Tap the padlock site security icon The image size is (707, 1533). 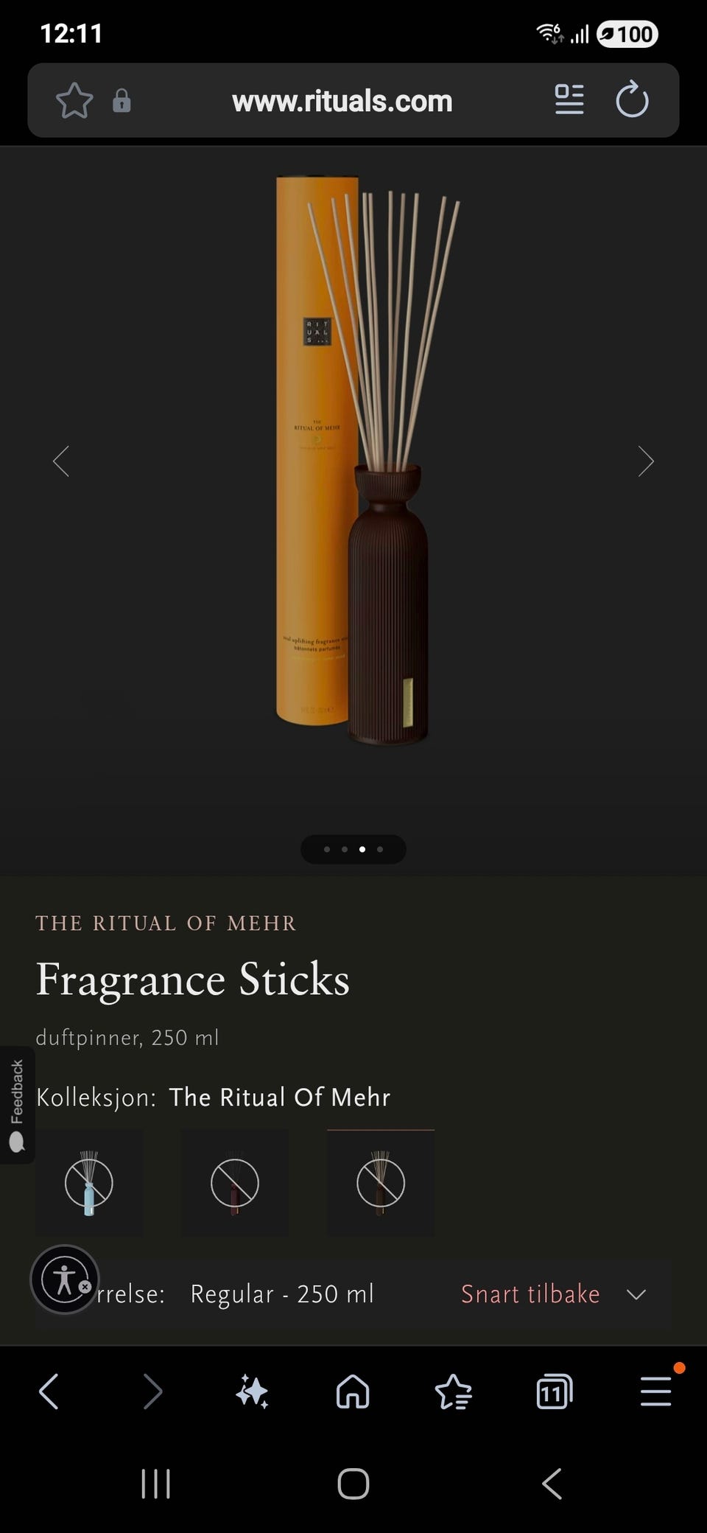[x=122, y=100]
